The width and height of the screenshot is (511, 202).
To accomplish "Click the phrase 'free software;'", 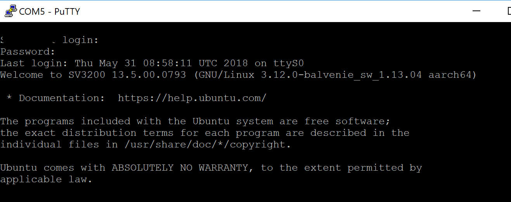I will click(347, 121).
